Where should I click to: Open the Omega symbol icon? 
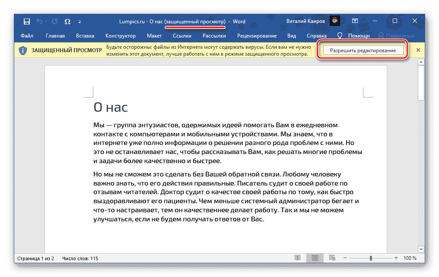(x=67, y=21)
